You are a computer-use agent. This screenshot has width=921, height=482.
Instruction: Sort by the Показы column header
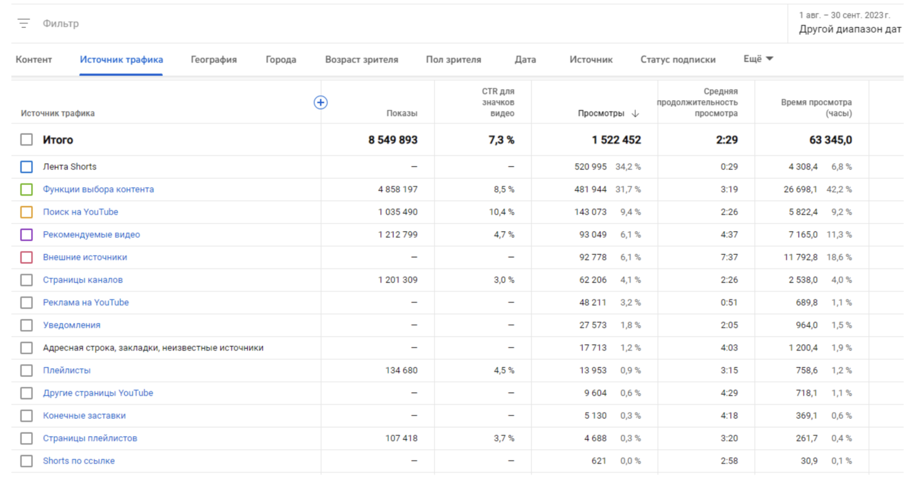point(402,113)
